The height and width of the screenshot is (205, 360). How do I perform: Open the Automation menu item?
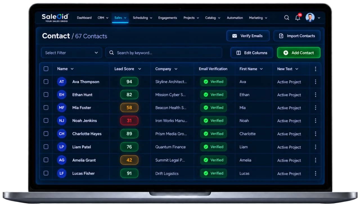coord(235,18)
